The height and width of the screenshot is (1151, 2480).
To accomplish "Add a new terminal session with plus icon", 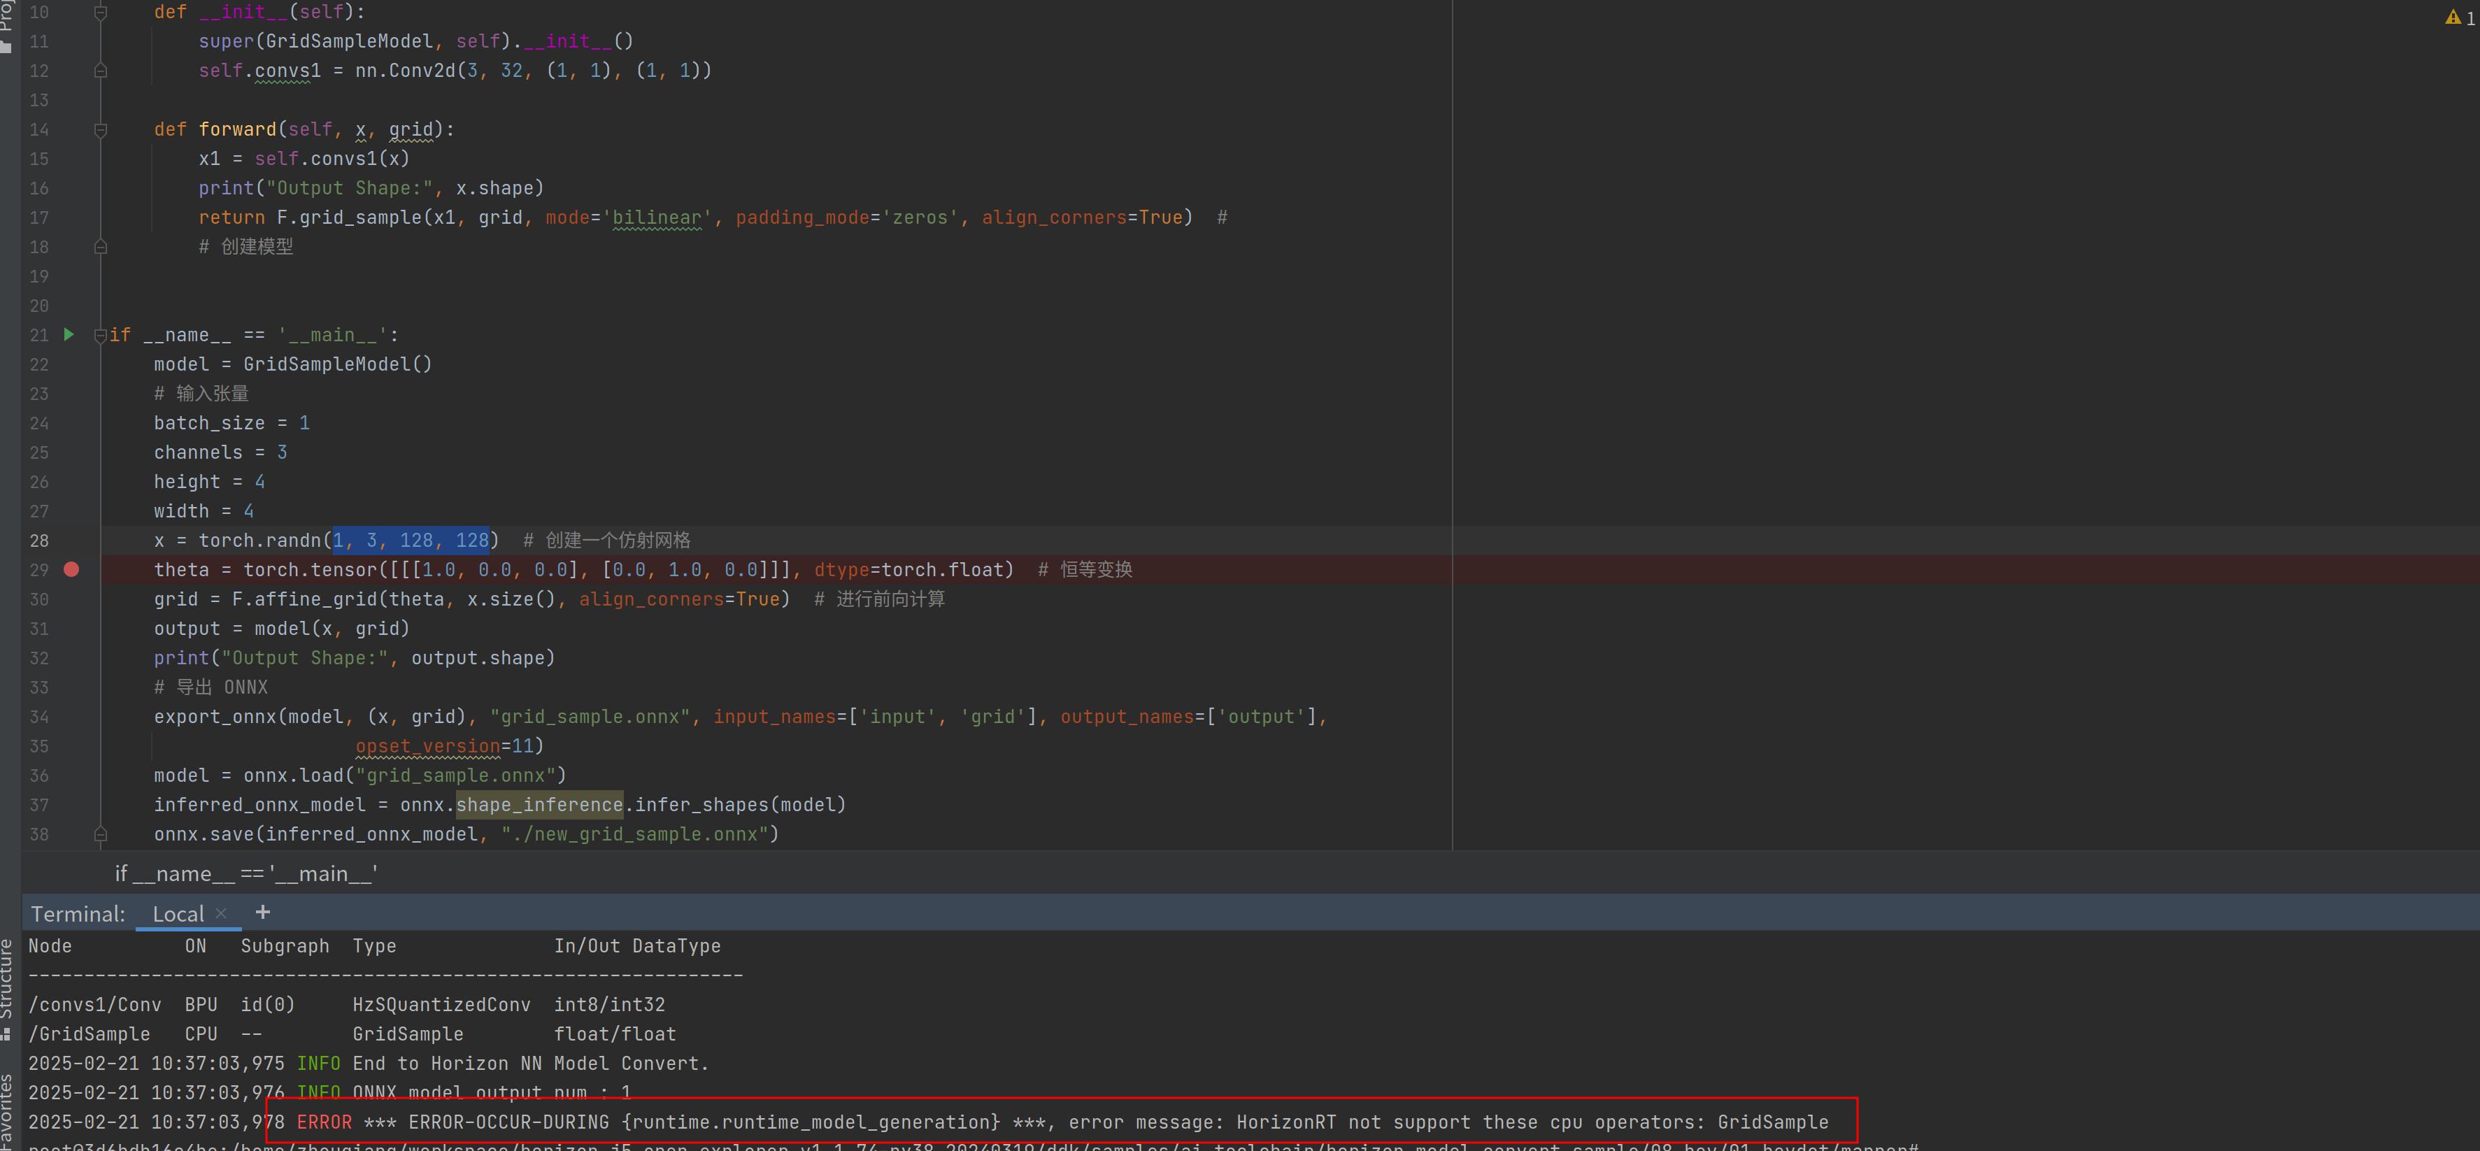I will coord(263,911).
